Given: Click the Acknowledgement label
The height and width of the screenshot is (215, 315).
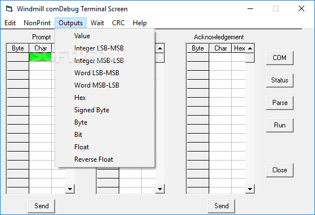Looking at the screenshot, I should (x=219, y=37).
